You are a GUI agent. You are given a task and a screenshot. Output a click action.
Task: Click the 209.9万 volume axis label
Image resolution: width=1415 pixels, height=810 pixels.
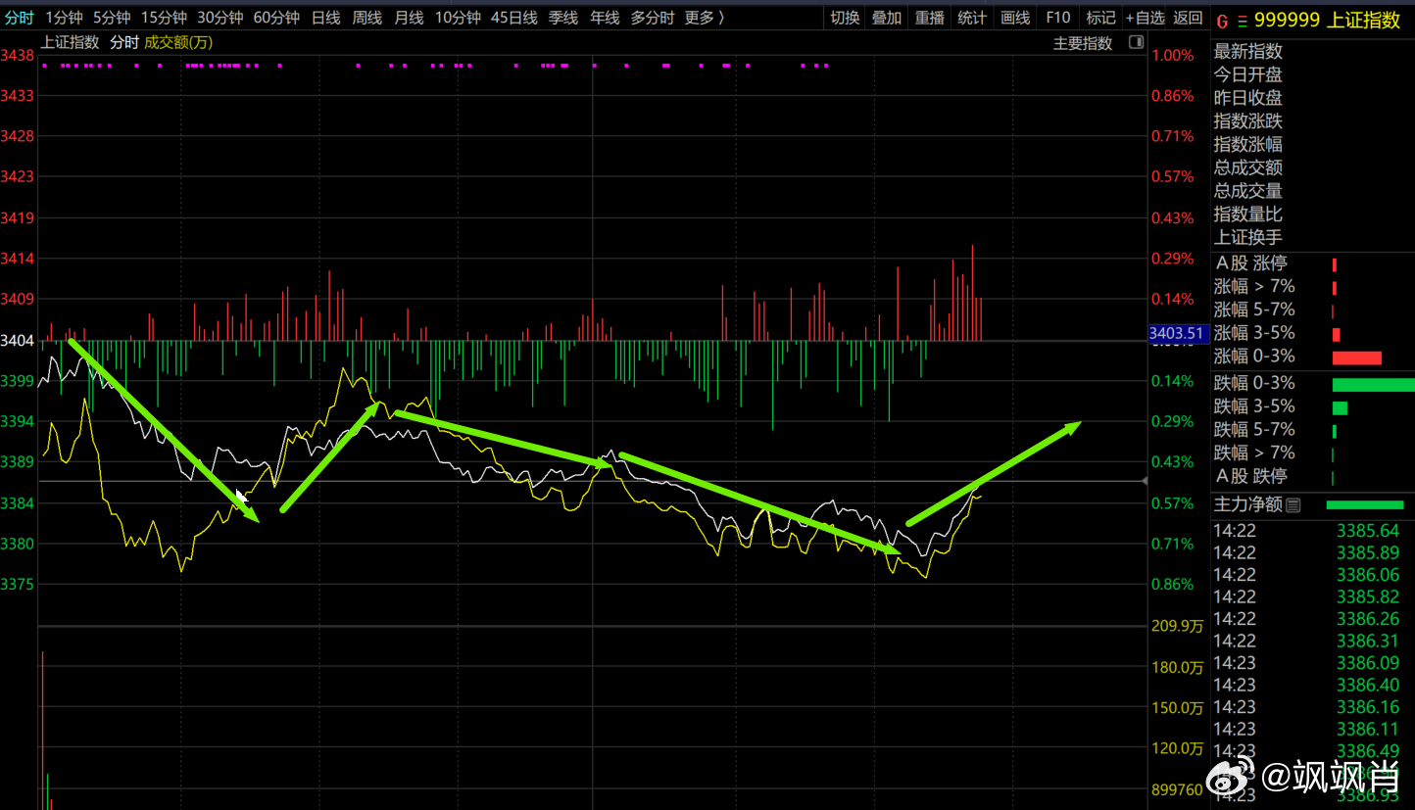pyautogui.click(x=1177, y=626)
